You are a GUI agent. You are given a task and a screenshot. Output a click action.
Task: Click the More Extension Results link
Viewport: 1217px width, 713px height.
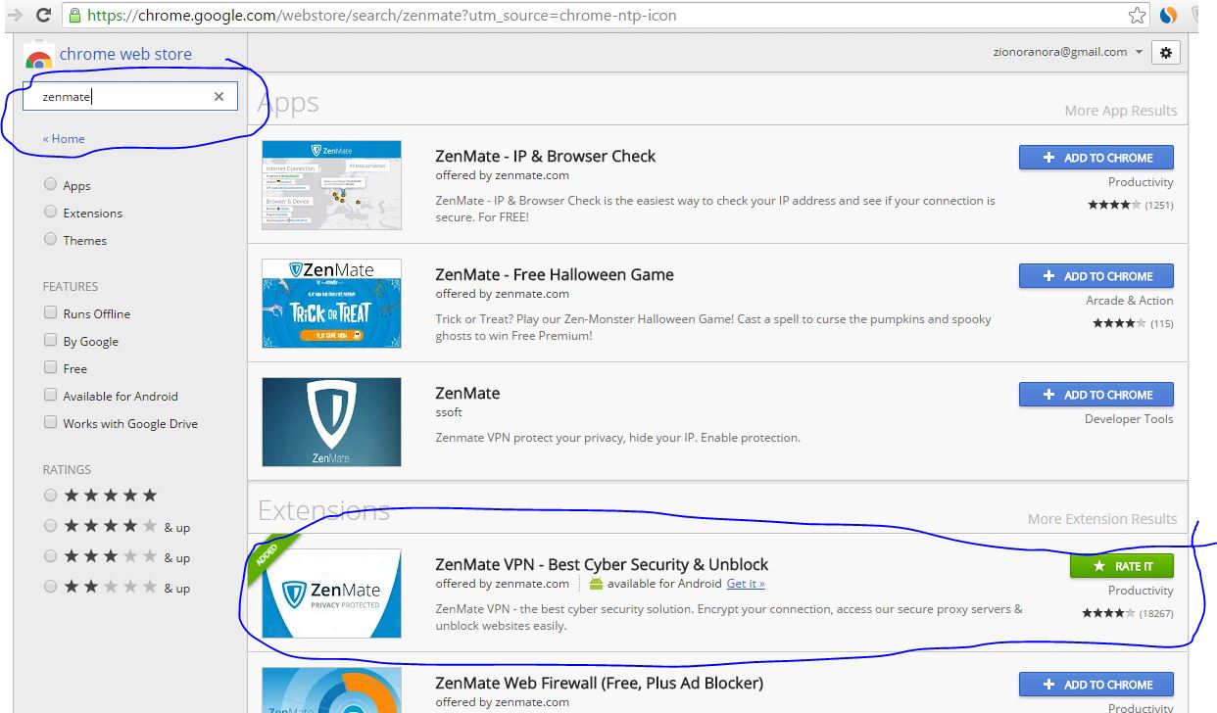point(1102,519)
